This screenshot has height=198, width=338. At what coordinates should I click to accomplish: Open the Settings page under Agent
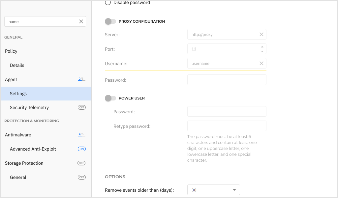click(x=18, y=94)
